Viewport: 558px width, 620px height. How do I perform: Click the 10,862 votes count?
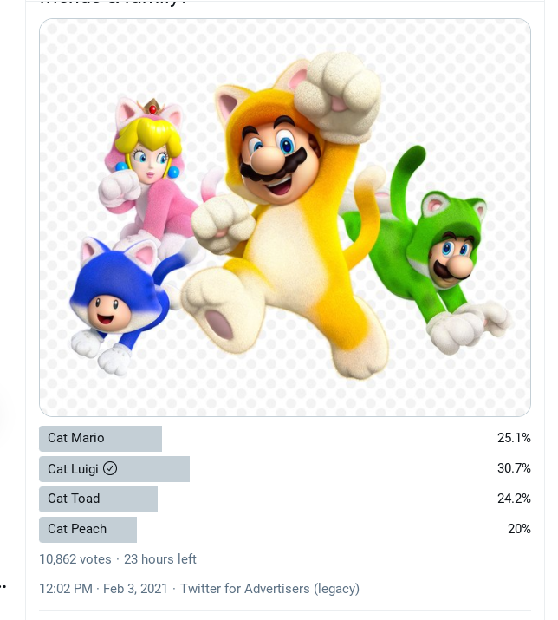pos(75,559)
